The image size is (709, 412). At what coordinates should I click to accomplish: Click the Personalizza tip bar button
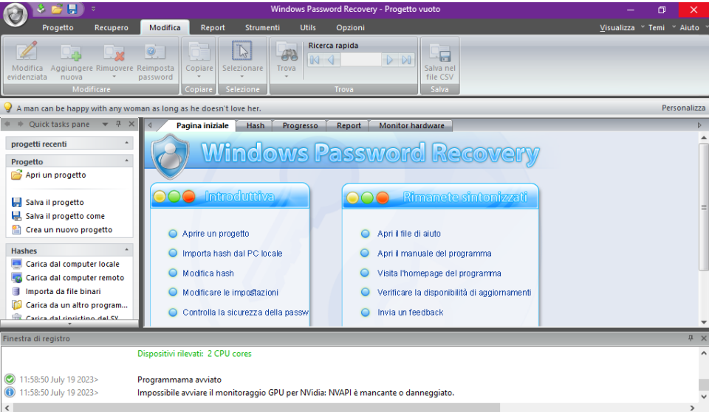(x=683, y=108)
